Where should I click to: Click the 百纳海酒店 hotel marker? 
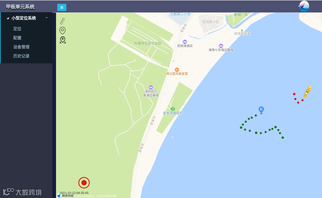[x=185, y=42]
